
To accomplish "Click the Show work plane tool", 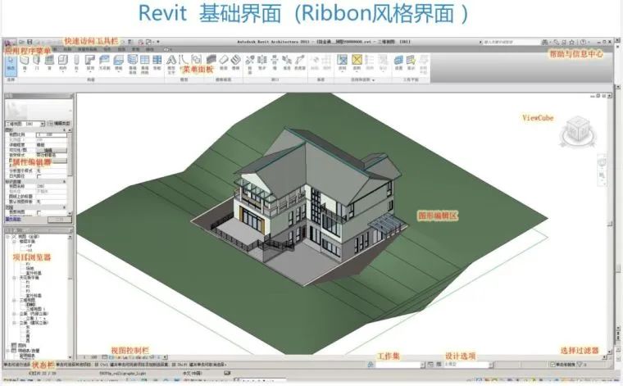I will 411,63.
